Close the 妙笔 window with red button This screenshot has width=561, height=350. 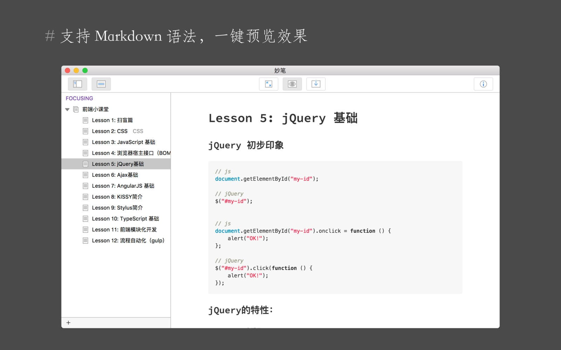coord(68,70)
